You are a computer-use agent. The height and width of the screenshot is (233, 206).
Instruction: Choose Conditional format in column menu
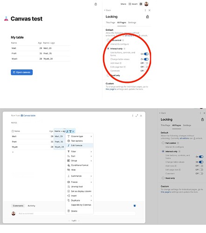click(80, 165)
